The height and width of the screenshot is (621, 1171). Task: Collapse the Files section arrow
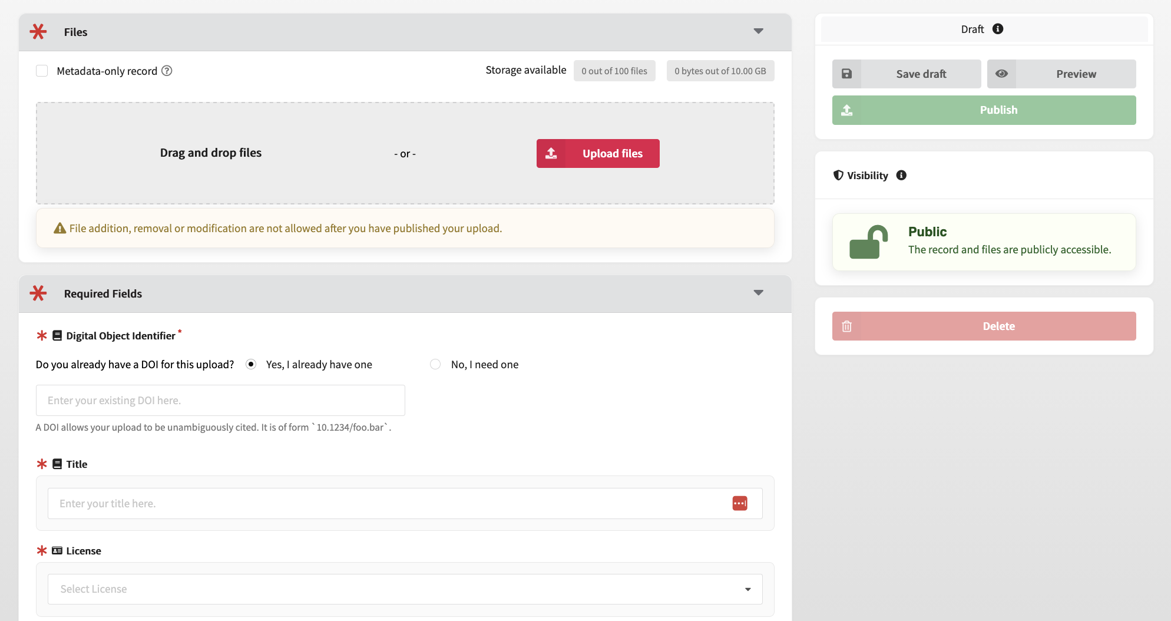point(759,31)
